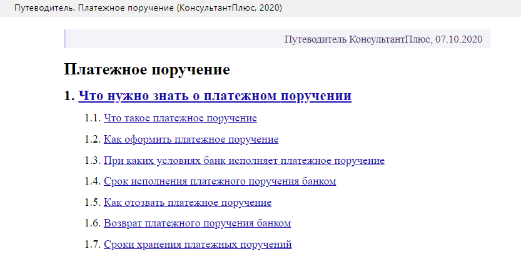Click the item number "1.7."

(x=93, y=244)
